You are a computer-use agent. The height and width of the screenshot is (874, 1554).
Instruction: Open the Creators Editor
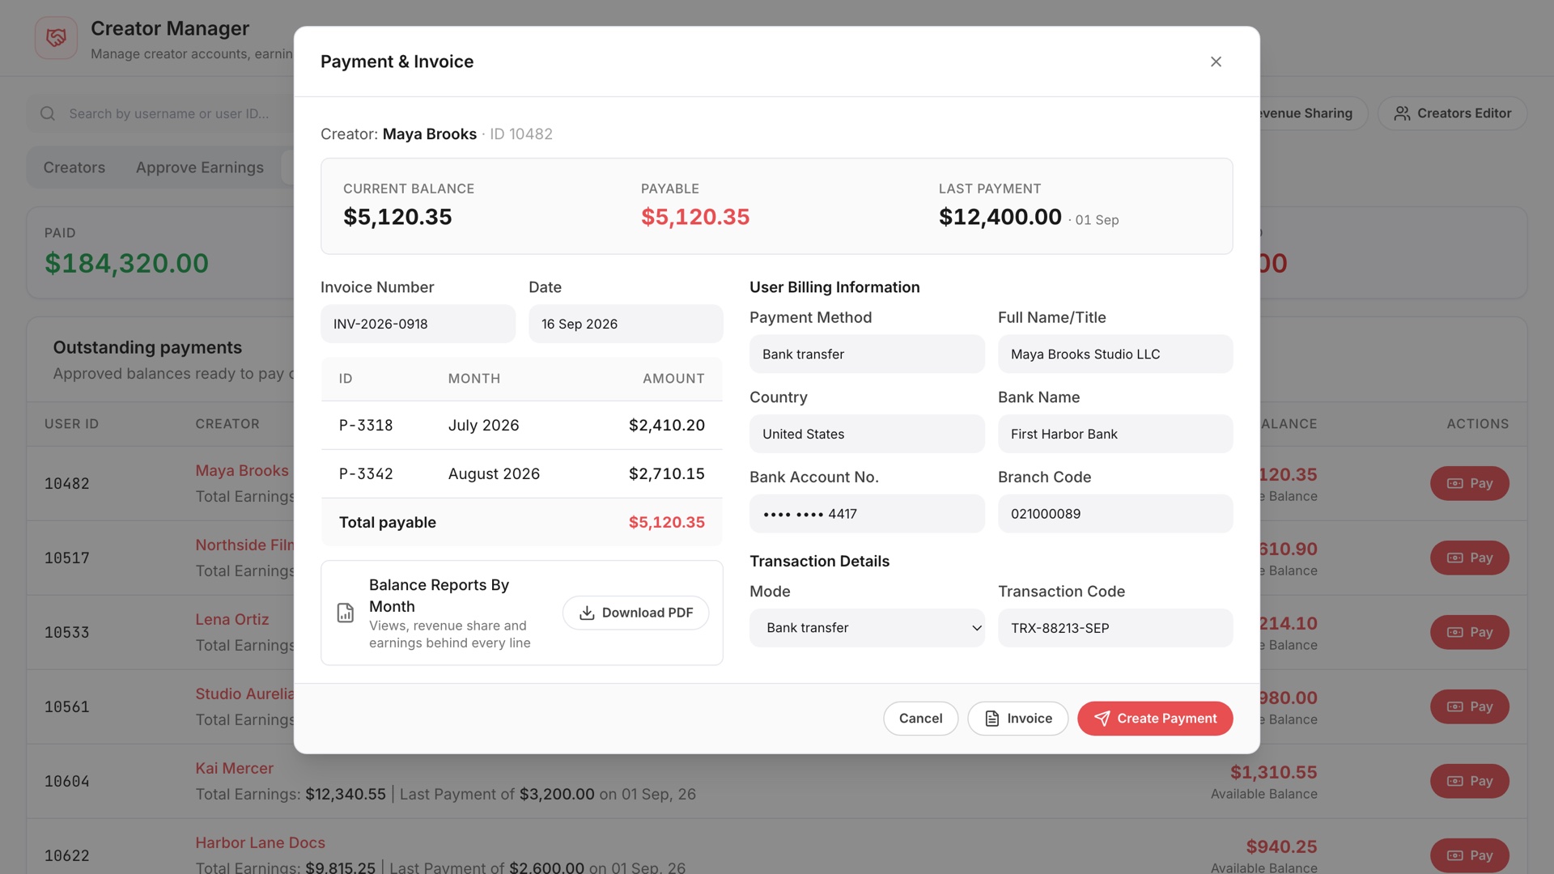coord(1452,113)
